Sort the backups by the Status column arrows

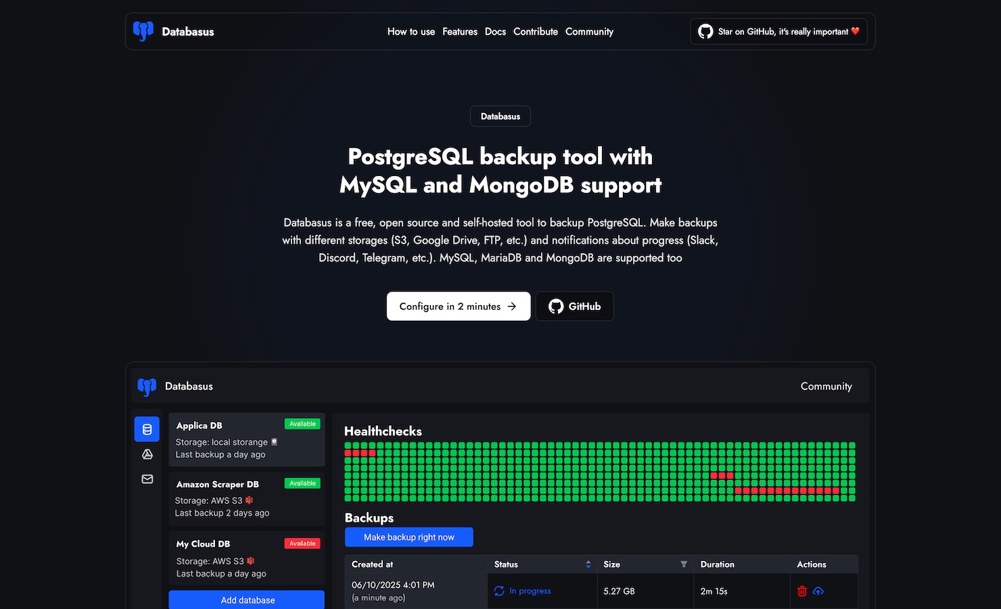tap(588, 564)
